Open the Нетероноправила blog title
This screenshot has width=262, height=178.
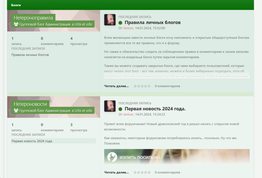click(x=33, y=18)
